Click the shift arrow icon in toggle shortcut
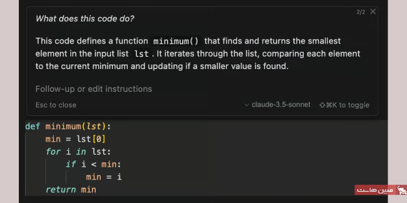 [322, 105]
